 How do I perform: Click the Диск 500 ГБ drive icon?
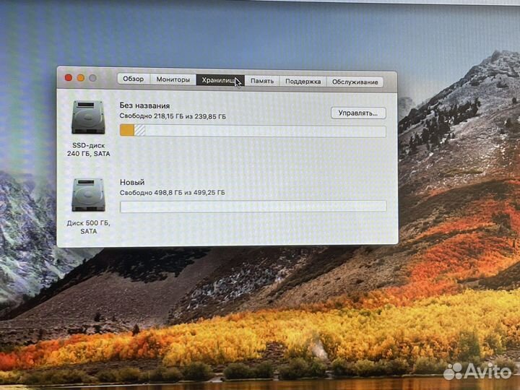tap(88, 195)
